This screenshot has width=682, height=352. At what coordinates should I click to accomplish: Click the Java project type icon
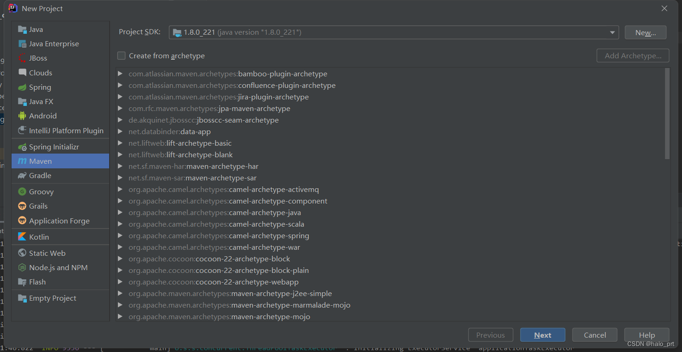tap(22, 30)
